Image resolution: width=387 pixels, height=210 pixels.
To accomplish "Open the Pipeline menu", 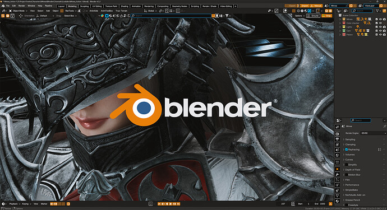I will point(48,6).
